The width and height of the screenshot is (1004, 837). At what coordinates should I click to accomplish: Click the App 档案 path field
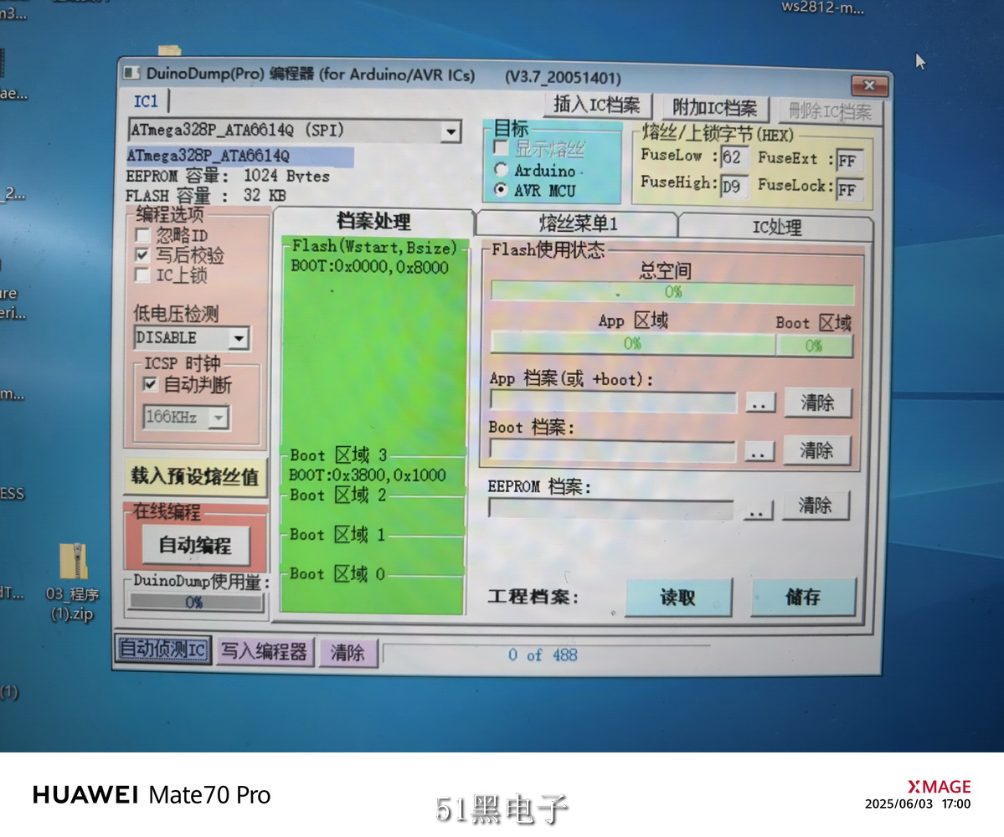click(613, 402)
